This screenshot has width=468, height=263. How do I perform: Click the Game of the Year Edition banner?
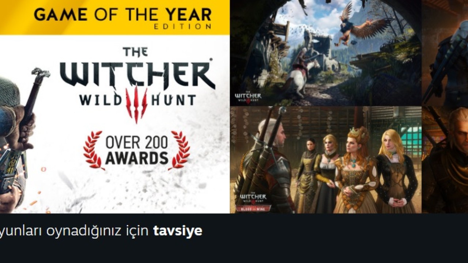coord(115,17)
